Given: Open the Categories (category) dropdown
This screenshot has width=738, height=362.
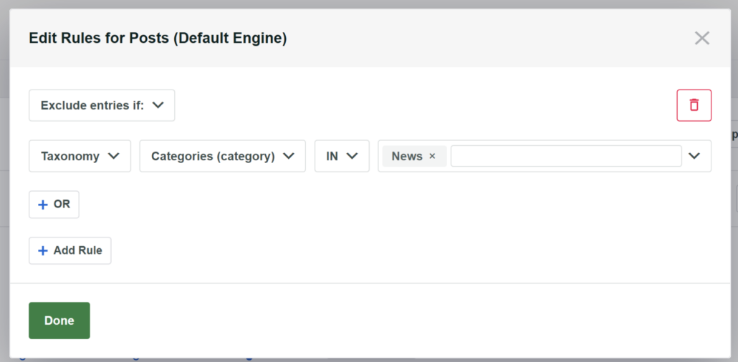Looking at the screenshot, I should [222, 156].
